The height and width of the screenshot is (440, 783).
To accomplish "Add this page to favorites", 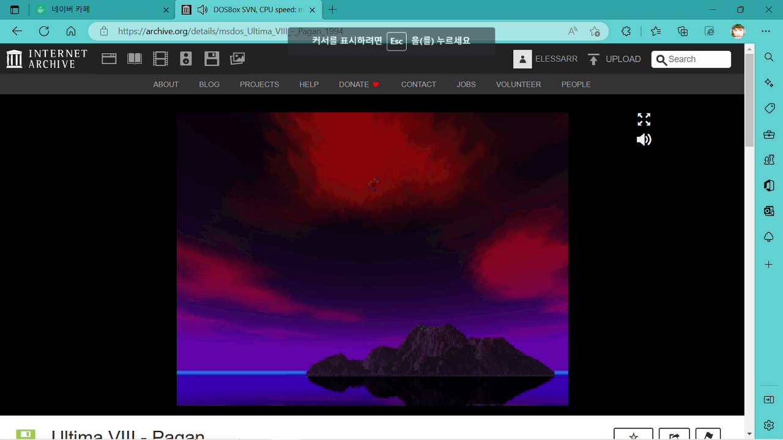I will click(595, 31).
